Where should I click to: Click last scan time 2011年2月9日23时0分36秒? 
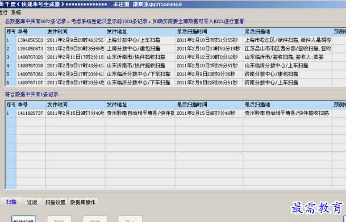click(x=209, y=74)
